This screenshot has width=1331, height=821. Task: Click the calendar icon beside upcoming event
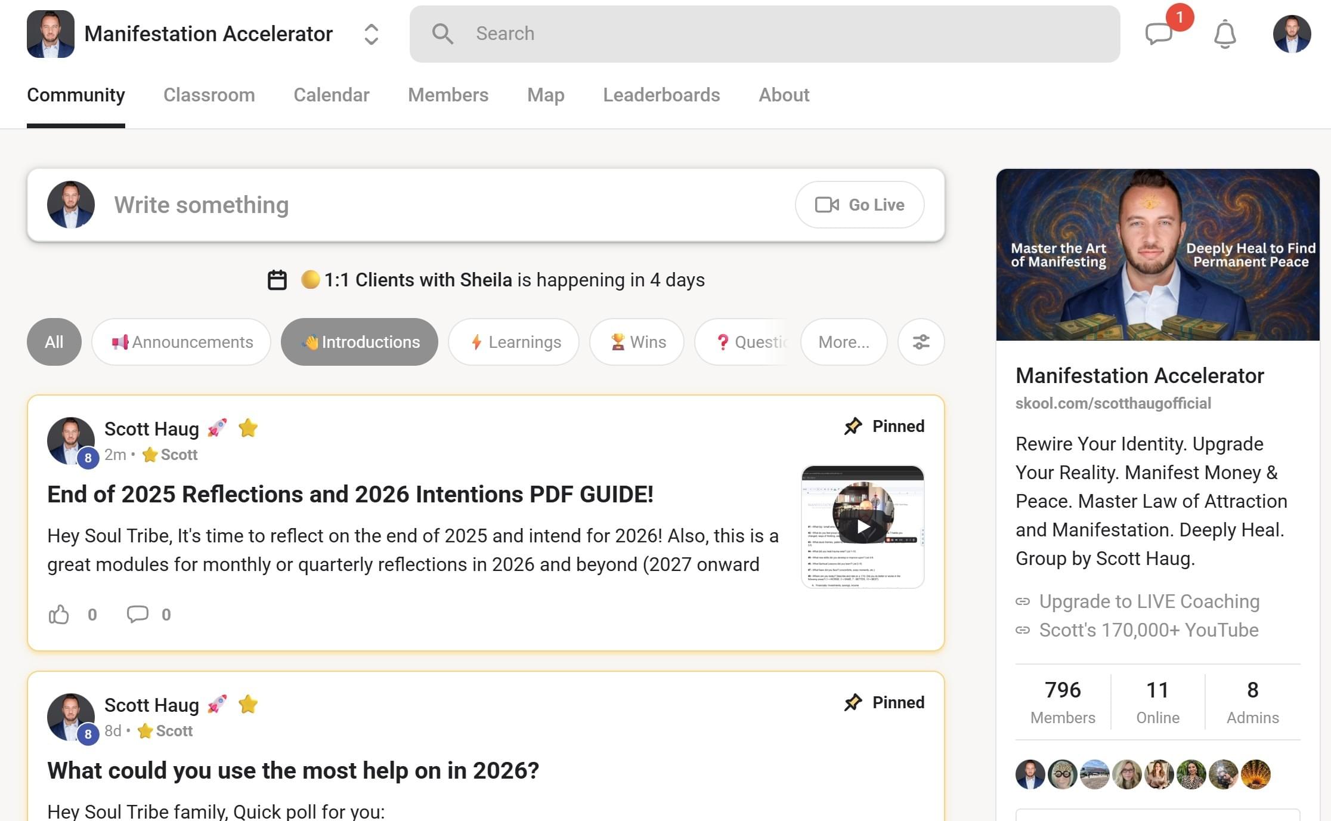[277, 280]
